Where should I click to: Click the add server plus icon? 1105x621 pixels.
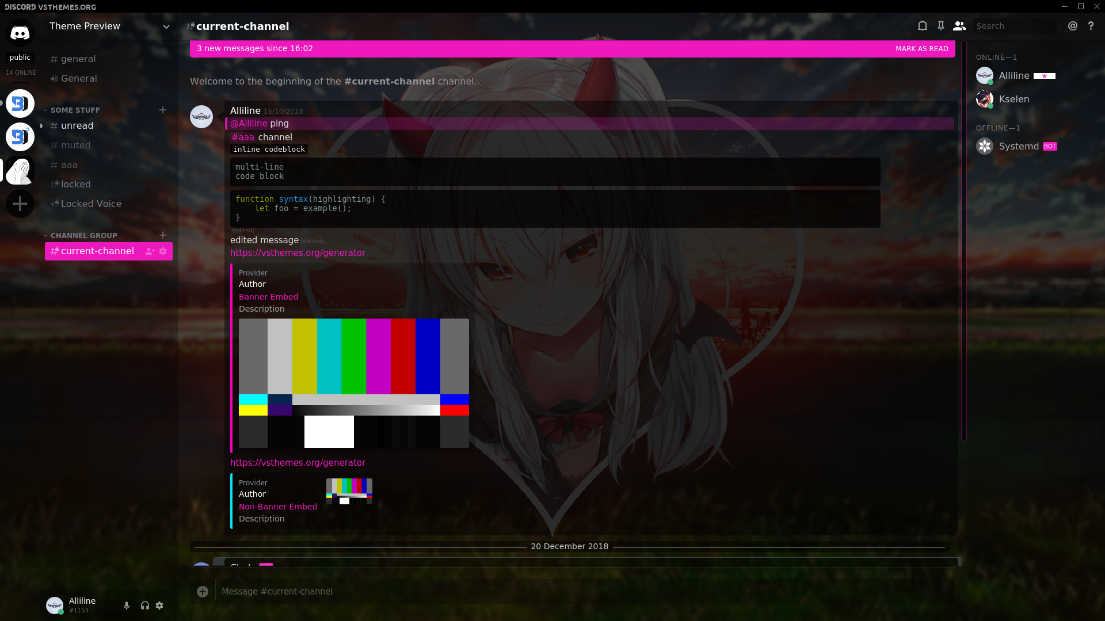coord(20,204)
